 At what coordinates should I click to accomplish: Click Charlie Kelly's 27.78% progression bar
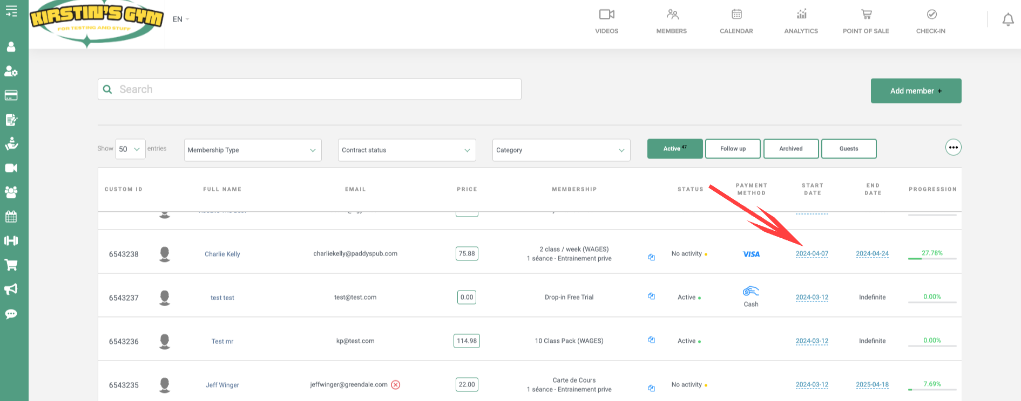coord(932,258)
